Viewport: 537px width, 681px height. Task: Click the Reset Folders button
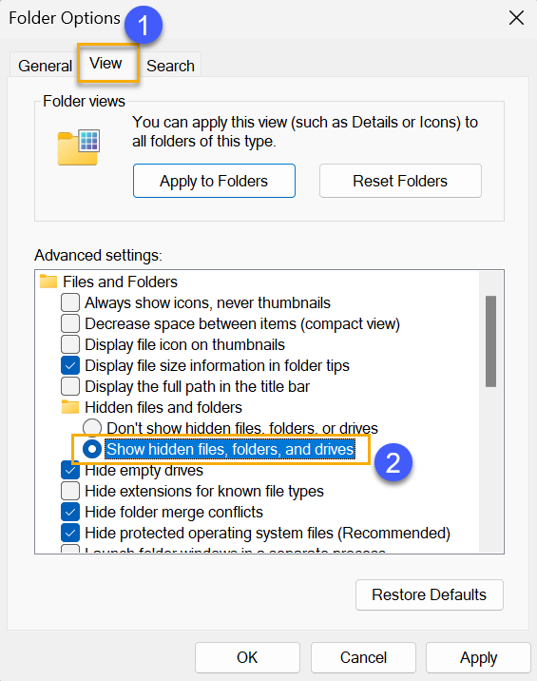[x=400, y=181]
